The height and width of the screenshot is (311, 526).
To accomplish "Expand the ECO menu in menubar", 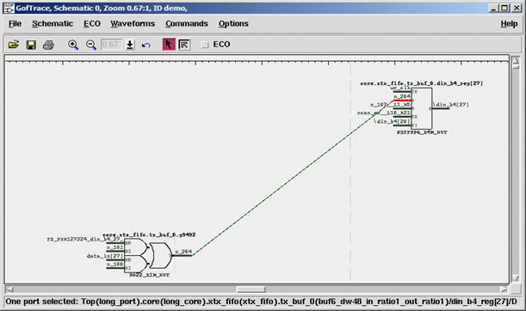I will (92, 24).
